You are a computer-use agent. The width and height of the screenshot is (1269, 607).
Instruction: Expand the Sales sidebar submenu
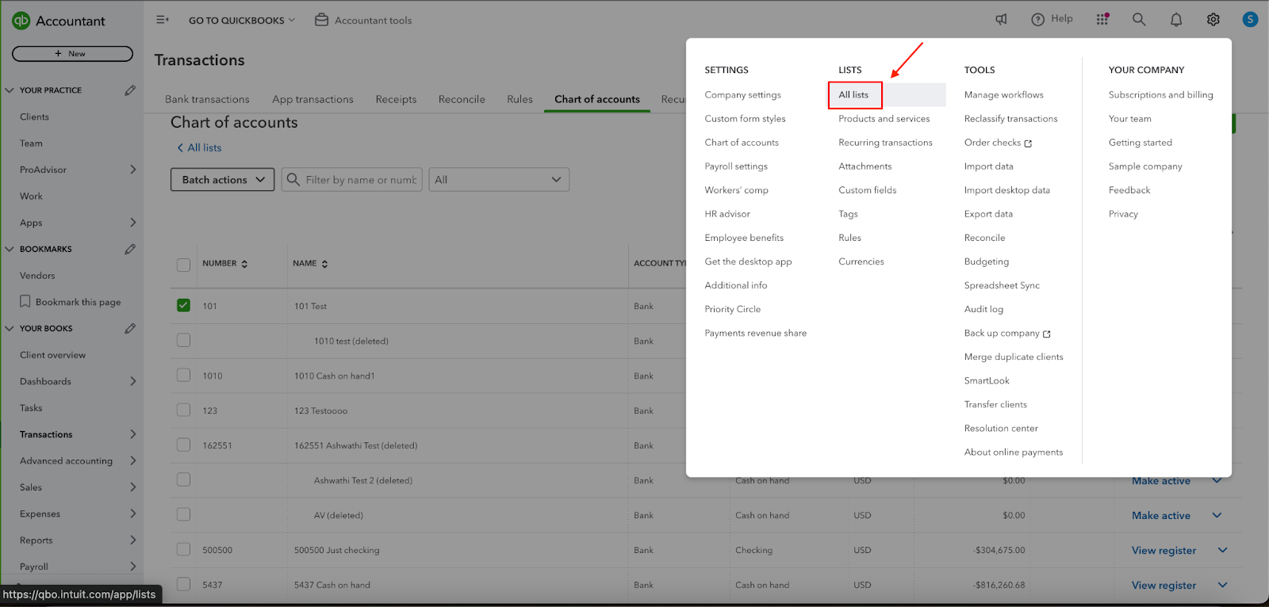(x=132, y=487)
